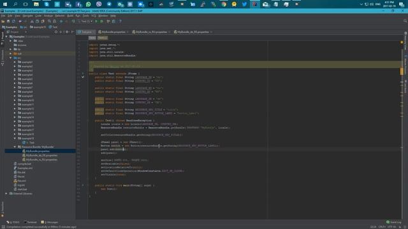Open WhatsApp from the Windows taskbar
408x229 pixels.
tap(88, 4)
